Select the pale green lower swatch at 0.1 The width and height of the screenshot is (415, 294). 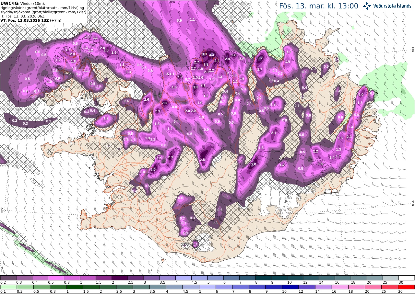9,287
